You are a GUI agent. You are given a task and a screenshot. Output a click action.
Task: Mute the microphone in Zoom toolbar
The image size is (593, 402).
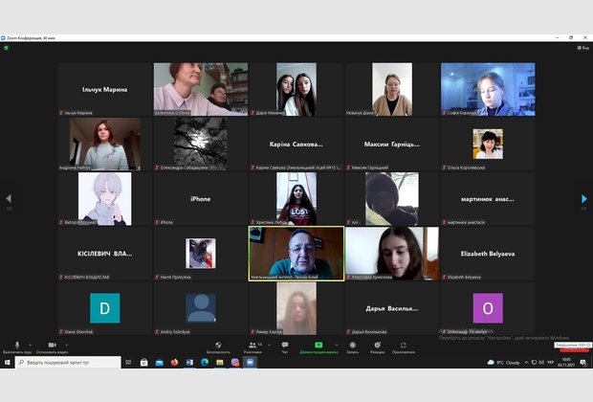16,347
